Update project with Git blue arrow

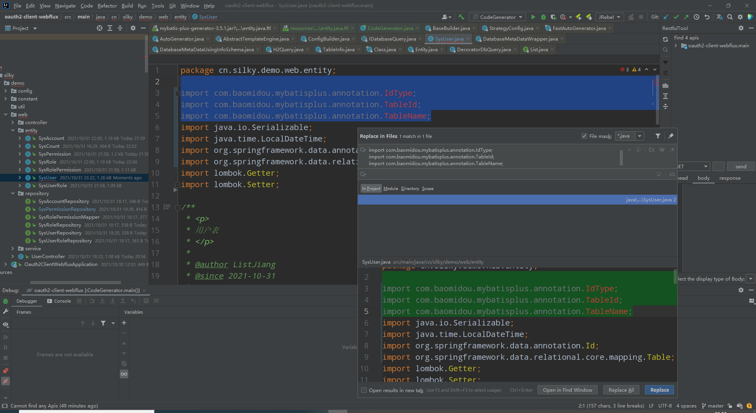click(666, 17)
